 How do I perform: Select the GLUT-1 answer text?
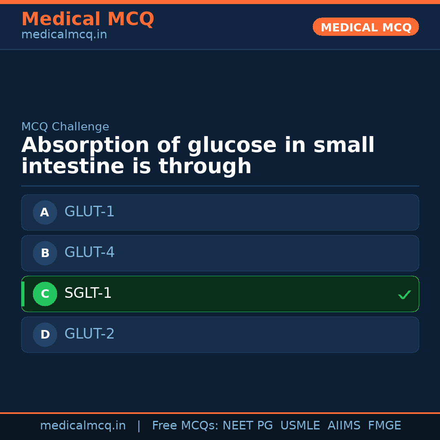pos(90,212)
